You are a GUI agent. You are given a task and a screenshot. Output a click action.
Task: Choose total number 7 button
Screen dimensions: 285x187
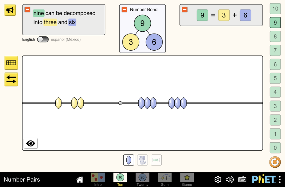coord(275,50)
